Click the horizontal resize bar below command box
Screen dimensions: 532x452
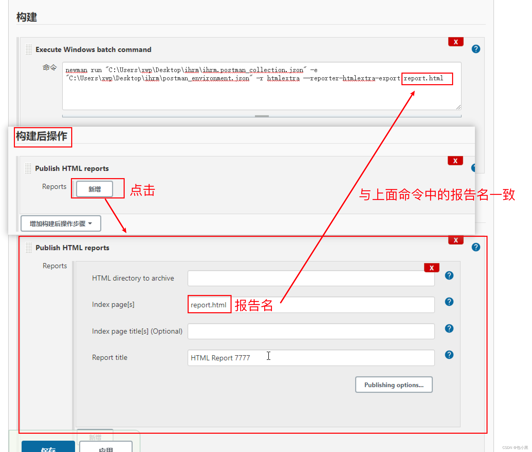pyautogui.click(x=262, y=116)
